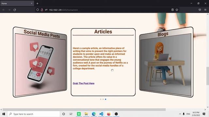Open Visual Studio Code from the taskbar

(x=101, y=114)
